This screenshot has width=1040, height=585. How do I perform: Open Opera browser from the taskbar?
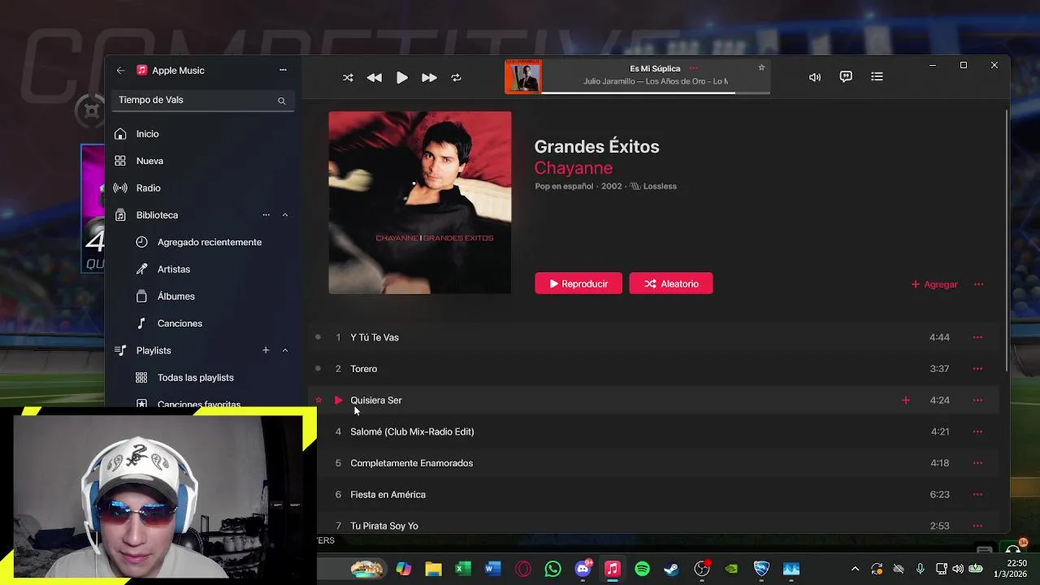pyautogui.click(x=523, y=569)
